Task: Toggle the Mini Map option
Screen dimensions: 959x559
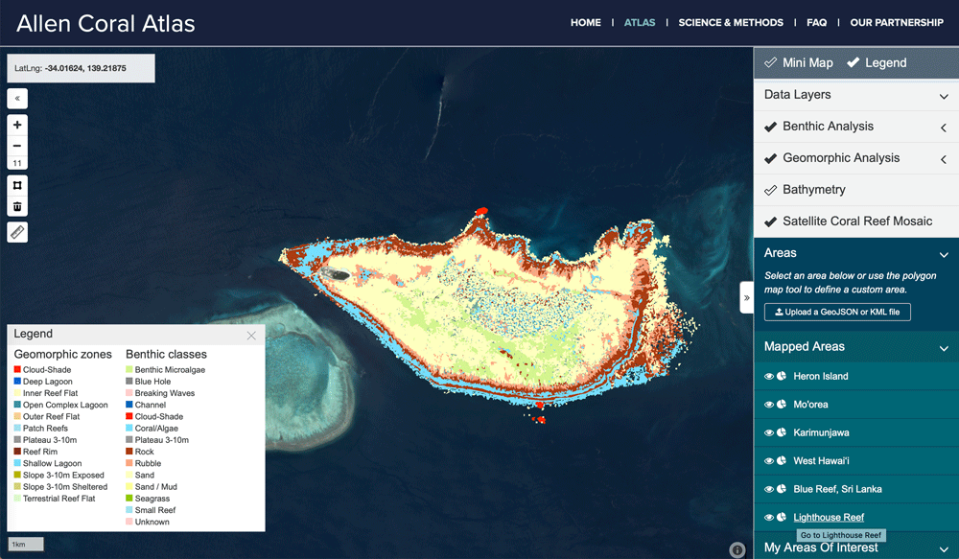Action: (798, 62)
